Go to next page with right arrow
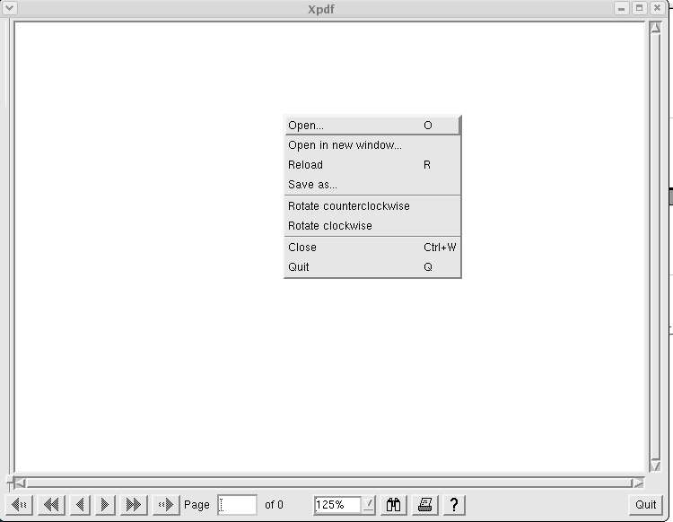Image resolution: width=673 pixels, height=522 pixels. 105,505
